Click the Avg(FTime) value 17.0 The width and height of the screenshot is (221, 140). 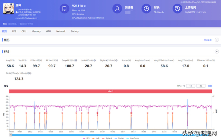(185, 66)
